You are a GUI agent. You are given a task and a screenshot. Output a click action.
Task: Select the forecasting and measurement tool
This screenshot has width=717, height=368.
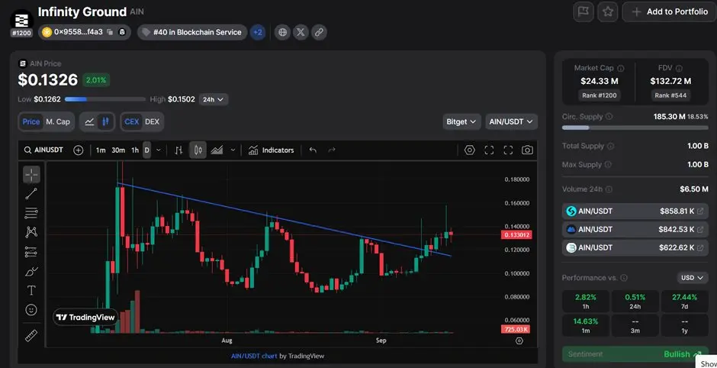click(31, 252)
